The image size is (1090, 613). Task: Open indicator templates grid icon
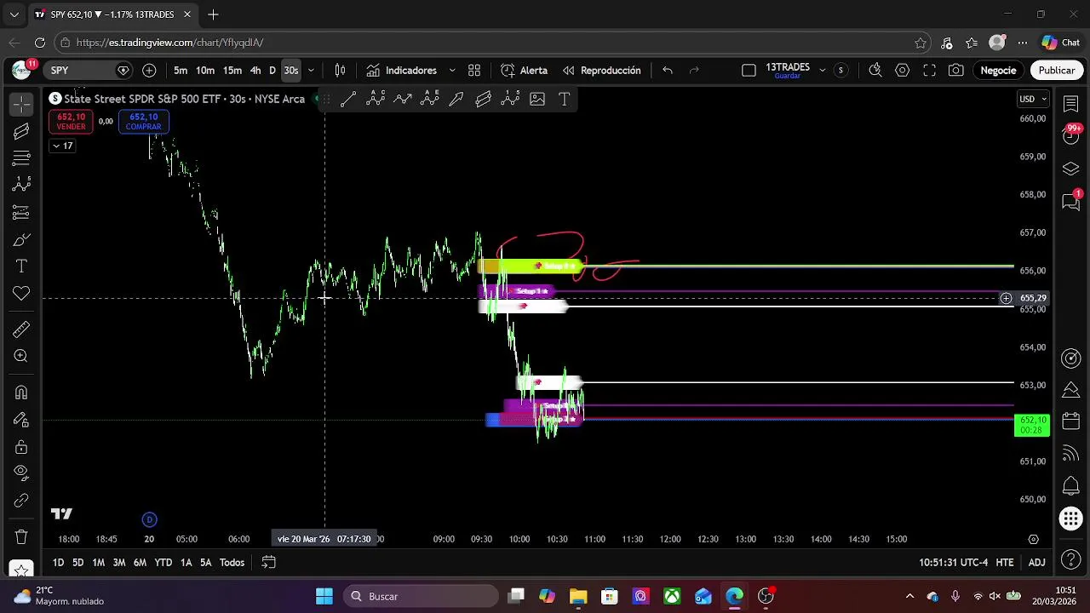pos(474,71)
